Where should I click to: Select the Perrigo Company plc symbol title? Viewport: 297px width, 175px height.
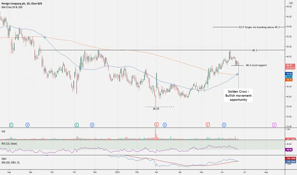point(22,3)
